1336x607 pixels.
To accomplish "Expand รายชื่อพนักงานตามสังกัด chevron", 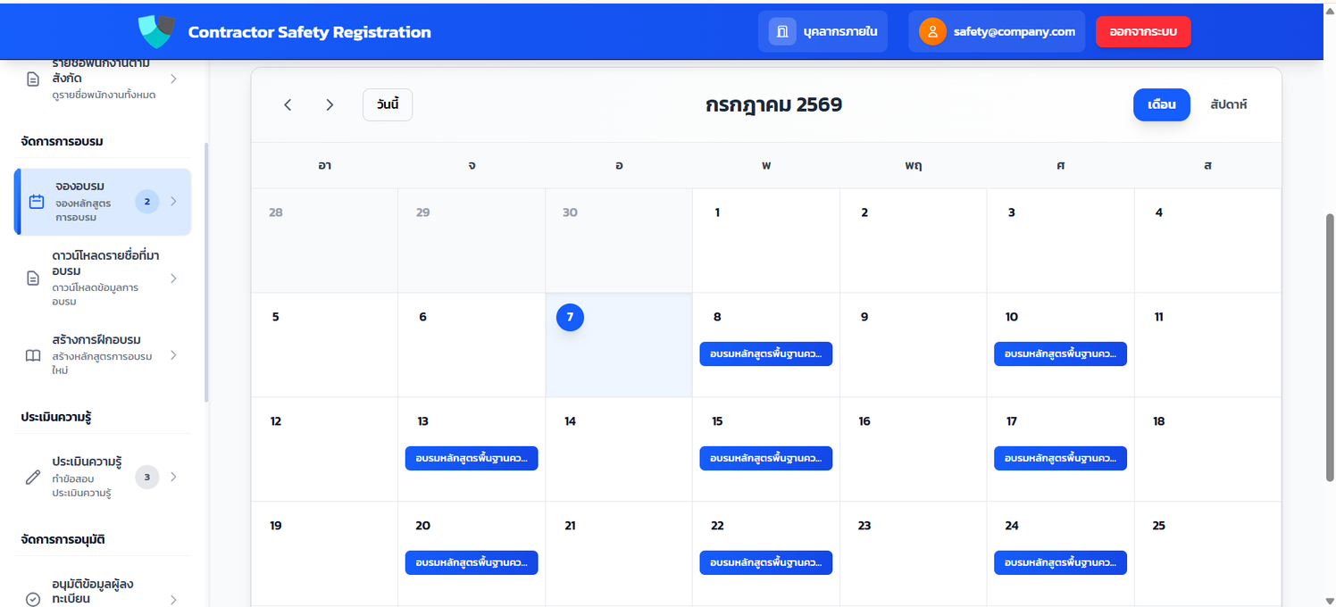I will (173, 79).
